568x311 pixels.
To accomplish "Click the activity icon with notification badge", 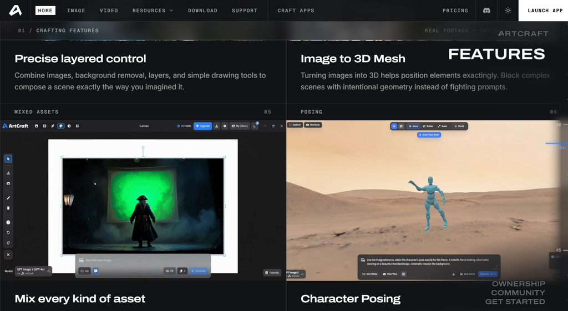I will pos(255,126).
